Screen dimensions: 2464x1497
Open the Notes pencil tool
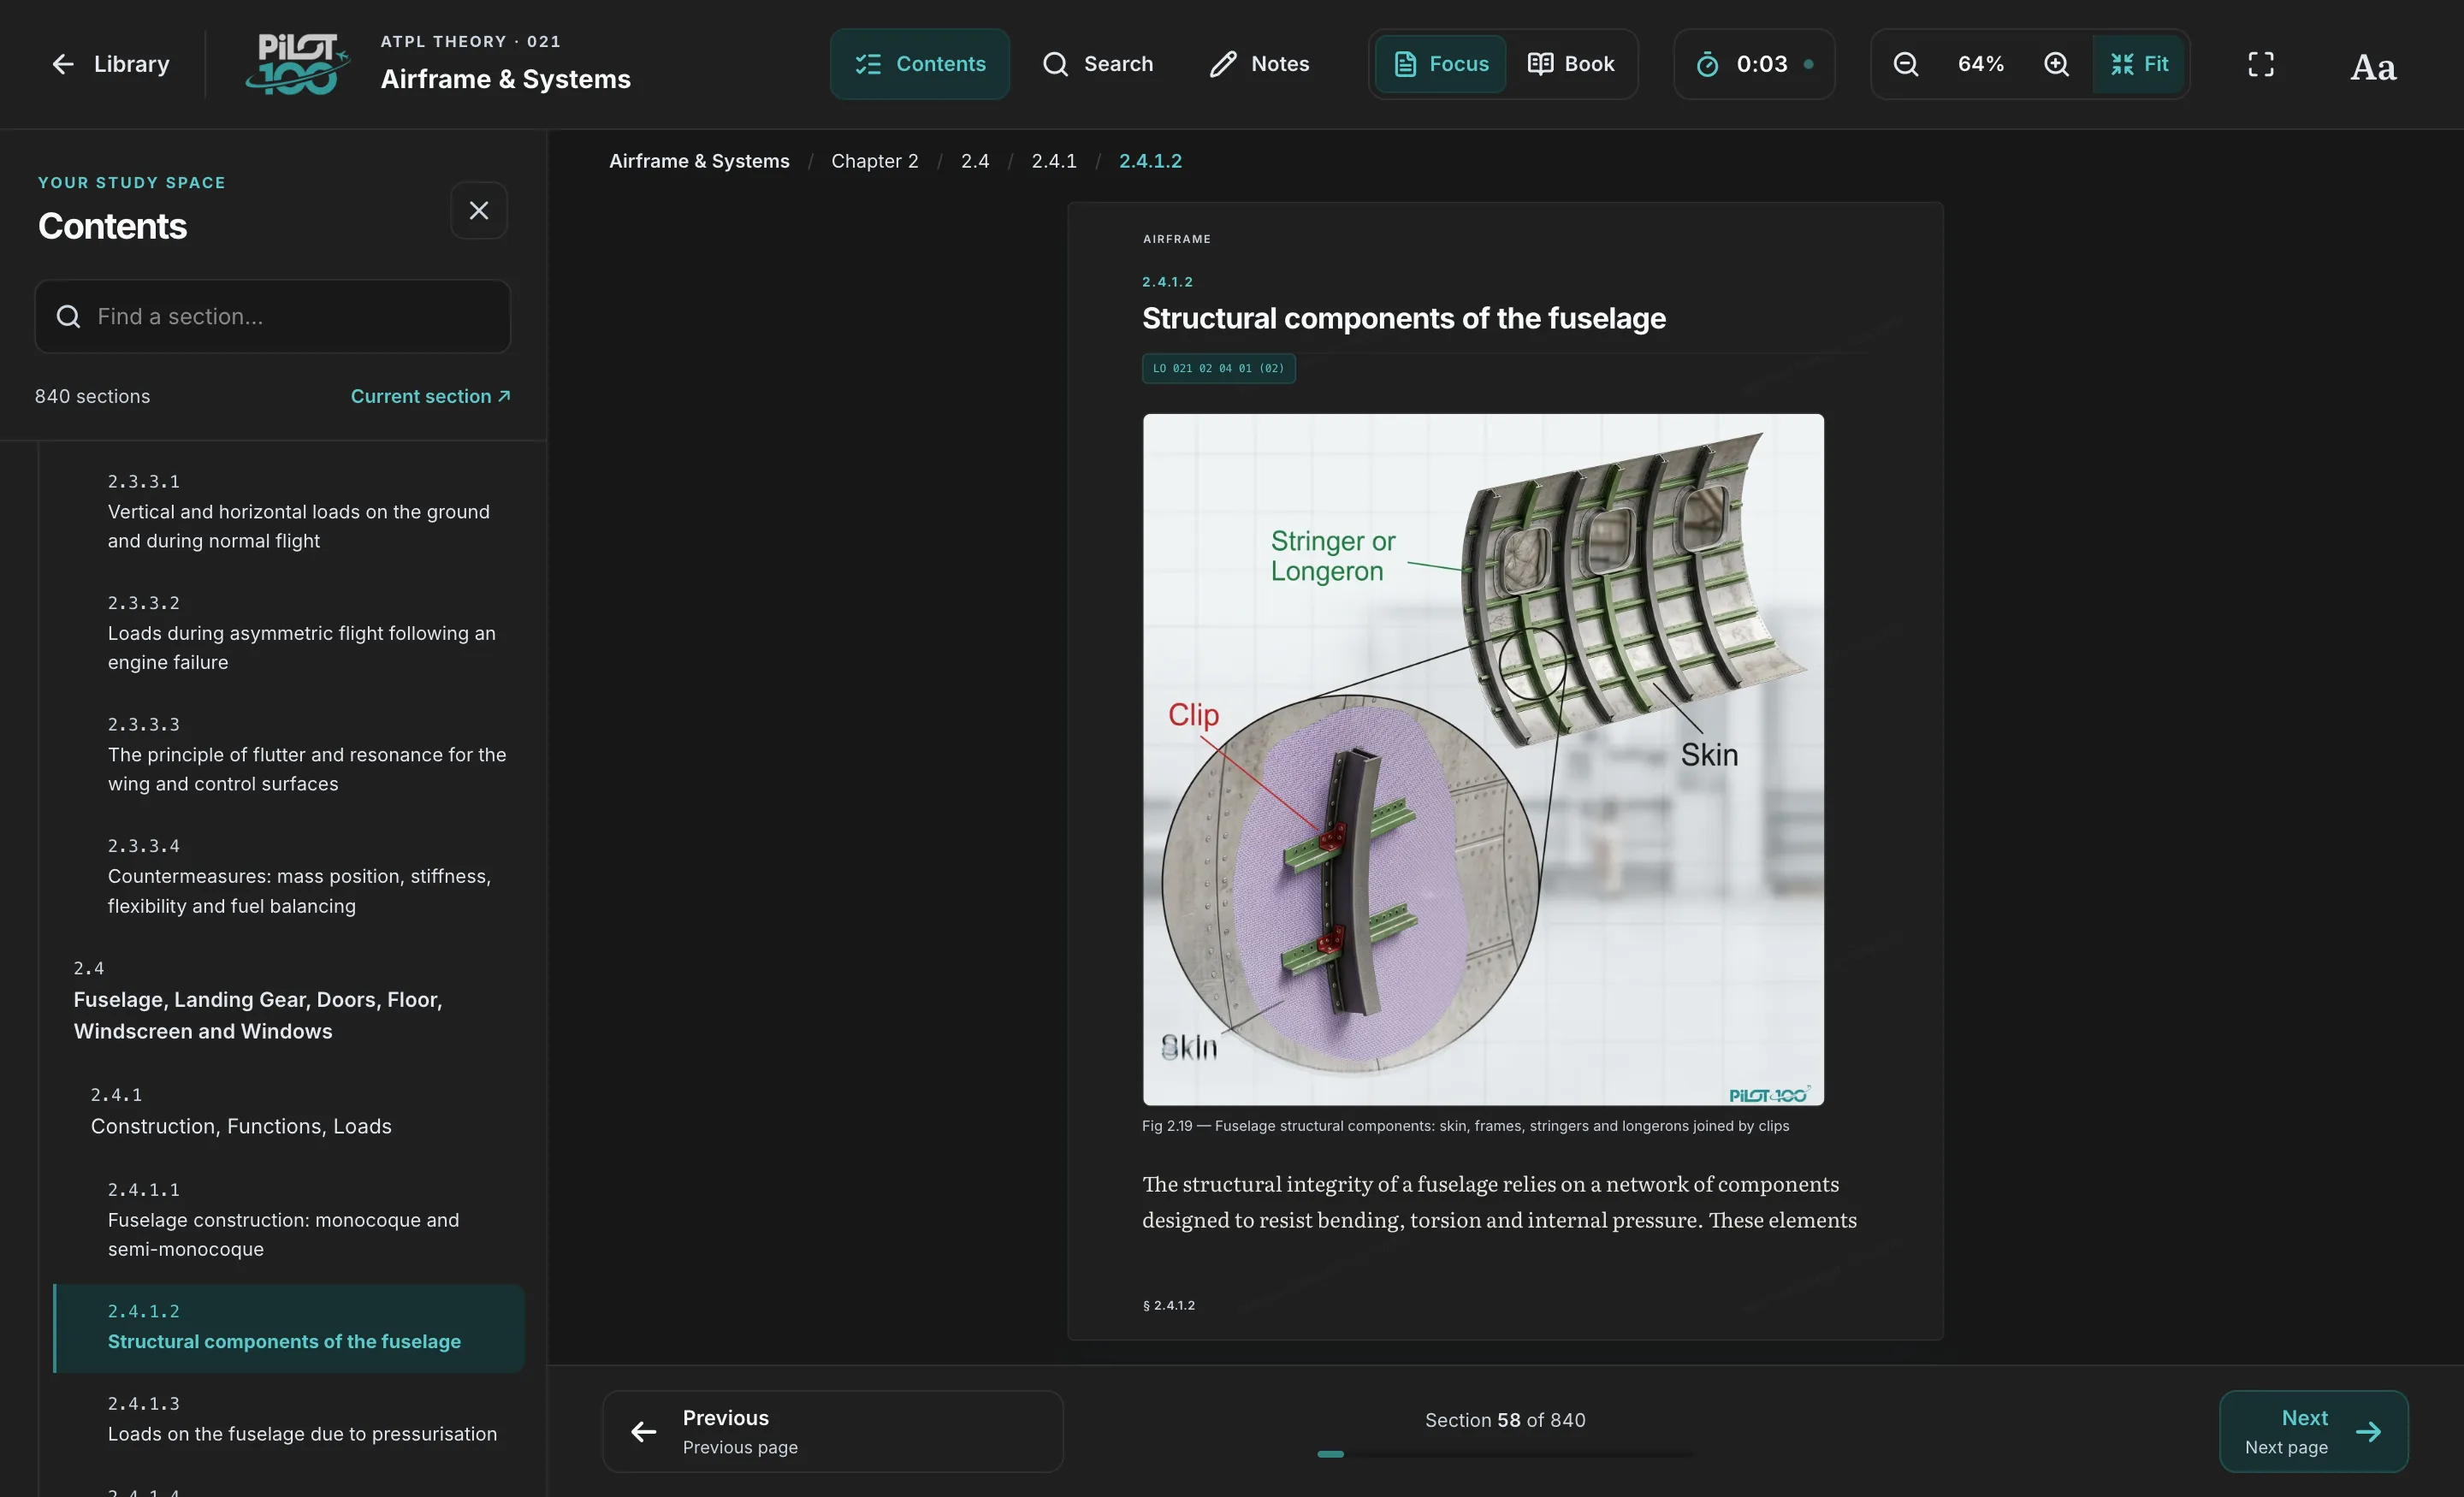click(x=1259, y=64)
